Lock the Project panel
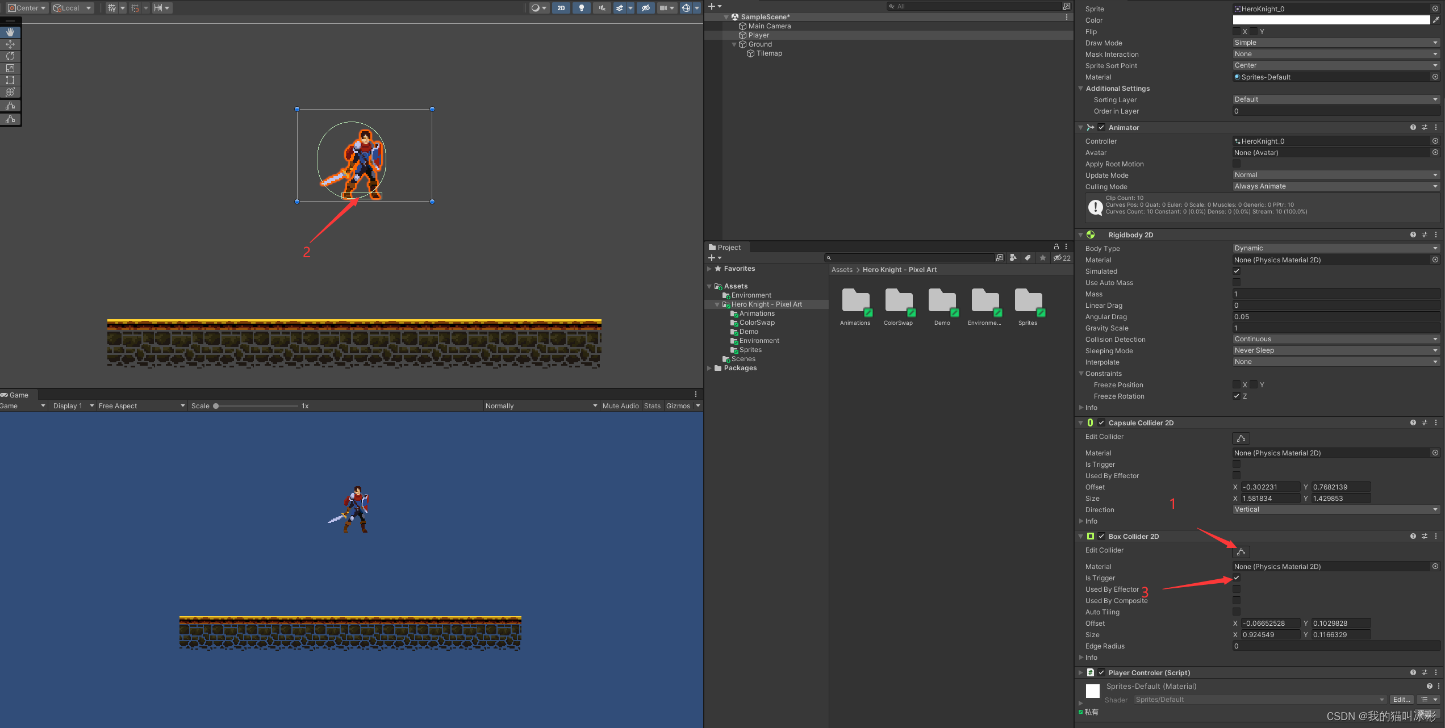Image resolution: width=1445 pixels, height=728 pixels. pos(1056,247)
